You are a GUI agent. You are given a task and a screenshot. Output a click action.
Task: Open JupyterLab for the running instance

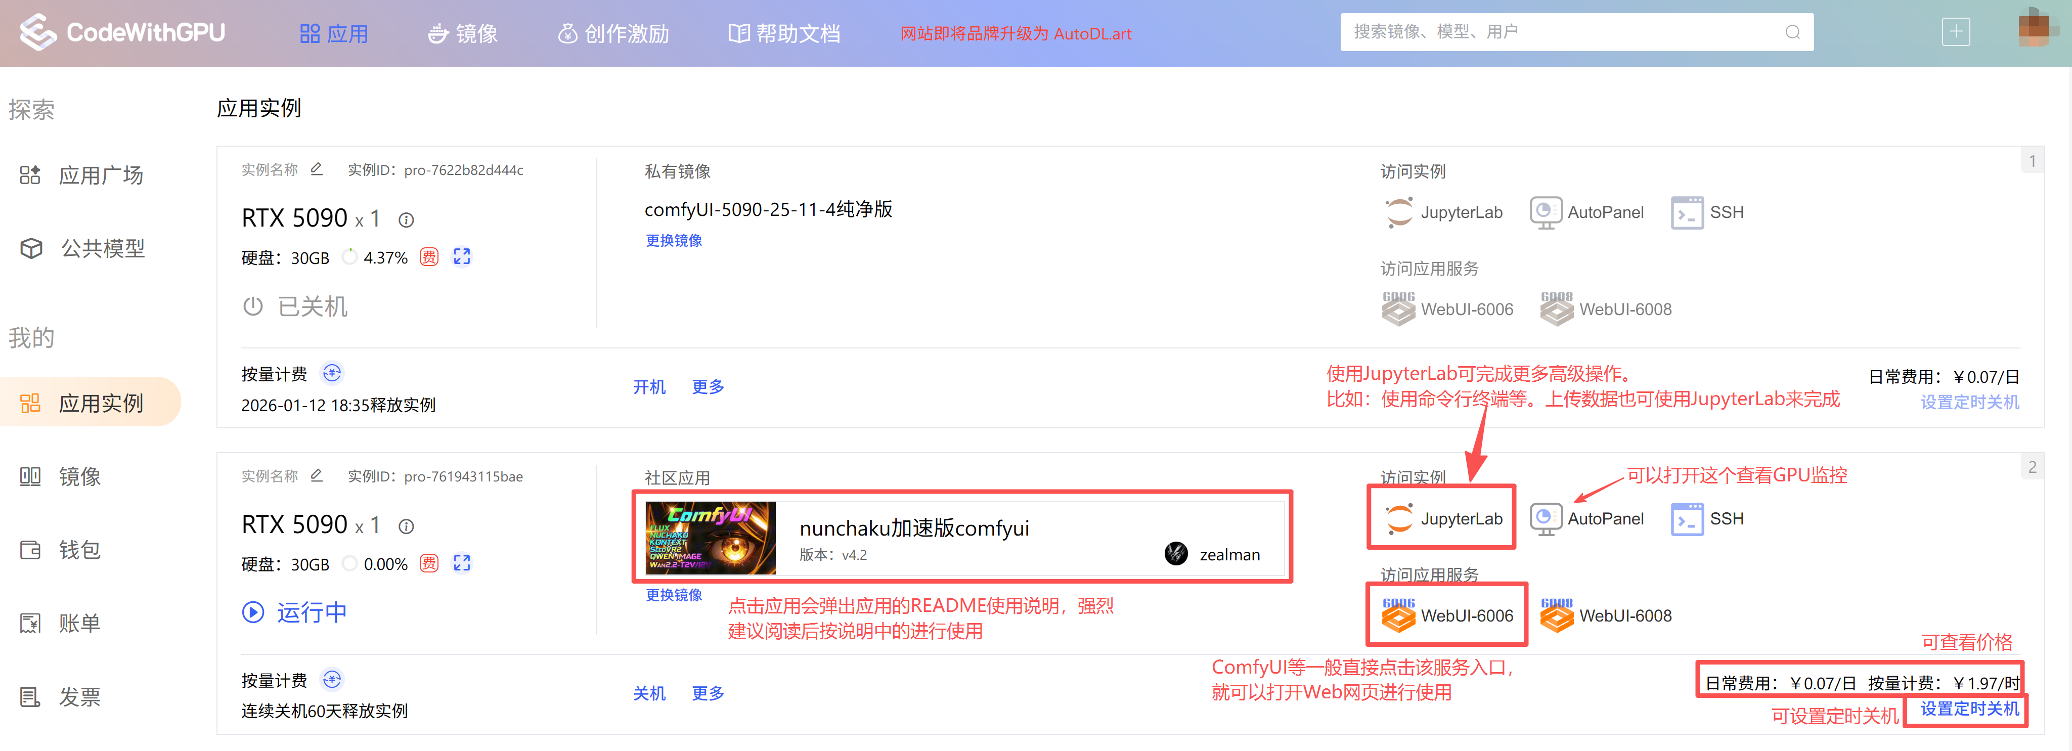pyautogui.click(x=1443, y=519)
